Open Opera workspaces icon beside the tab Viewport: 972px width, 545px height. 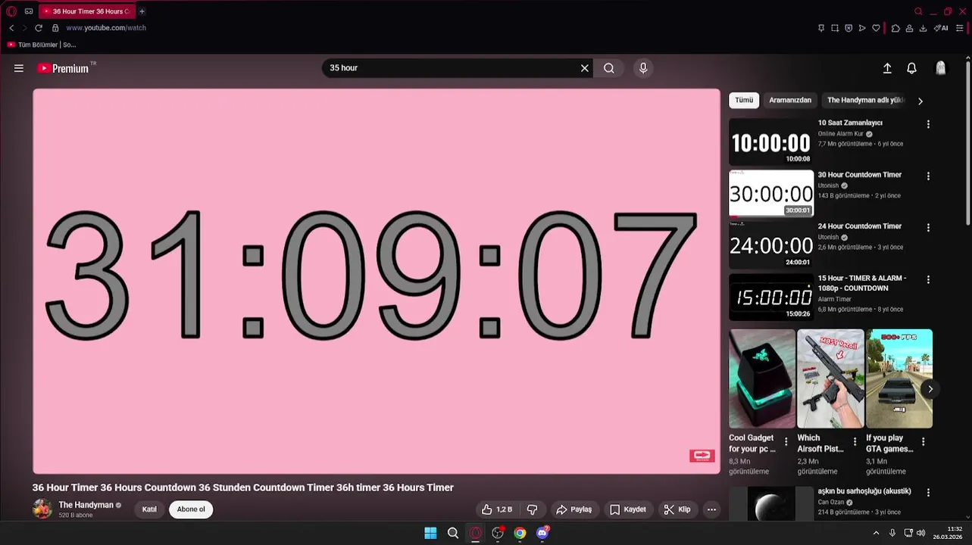click(x=29, y=11)
